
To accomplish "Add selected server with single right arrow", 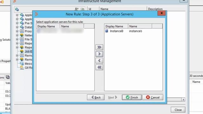I will click(x=99, y=54).
